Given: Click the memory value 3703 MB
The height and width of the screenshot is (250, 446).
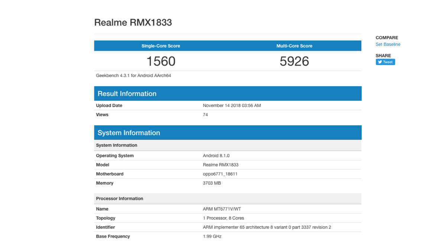Looking at the screenshot, I should [x=212, y=183].
